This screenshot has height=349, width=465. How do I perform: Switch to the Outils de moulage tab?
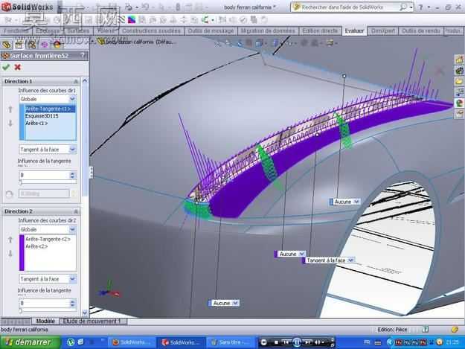[211, 31]
